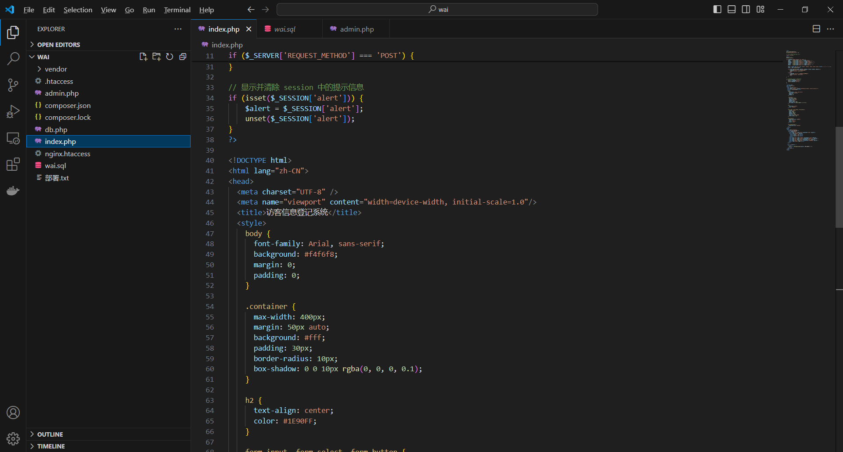Customize layout icon in title bar
The height and width of the screenshot is (452, 843).
pos(760,10)
